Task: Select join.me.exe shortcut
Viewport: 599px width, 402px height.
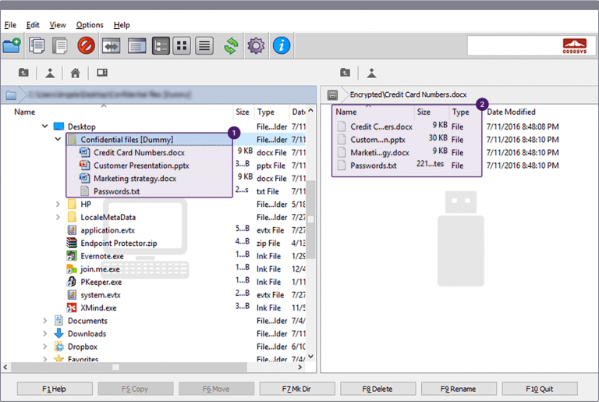Action: [100, 269]
